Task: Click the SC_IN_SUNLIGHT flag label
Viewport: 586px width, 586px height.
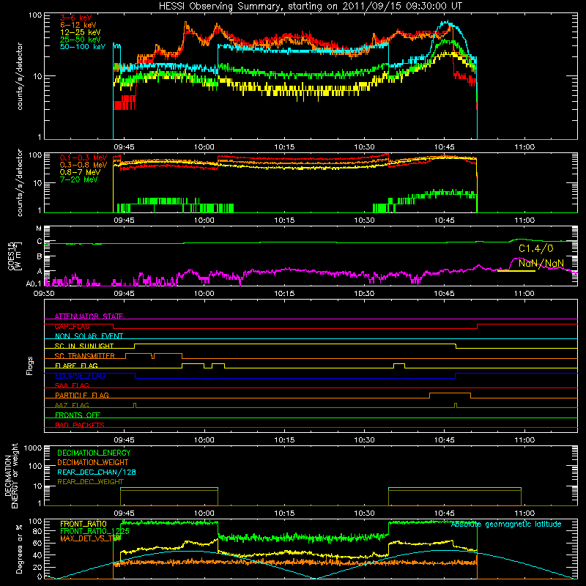Action: tap(84, 346)
